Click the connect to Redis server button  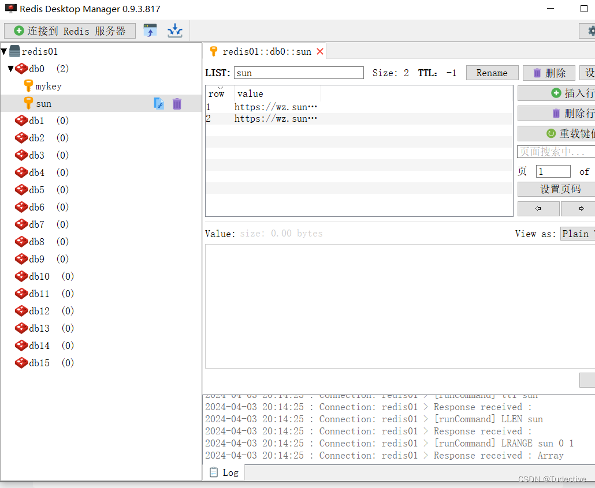(70, 31)
